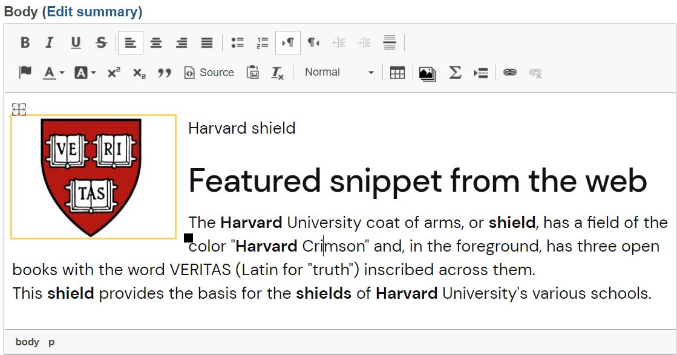Click the decrease indent icon
The width and height of the screenshot is (677, 355).
coord(339,43)
